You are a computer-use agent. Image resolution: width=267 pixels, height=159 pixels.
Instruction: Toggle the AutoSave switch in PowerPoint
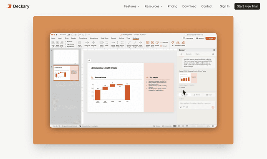point(68,35)
